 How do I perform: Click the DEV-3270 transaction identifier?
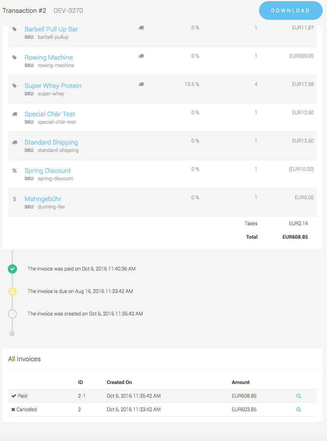click(x=68, y=10)
